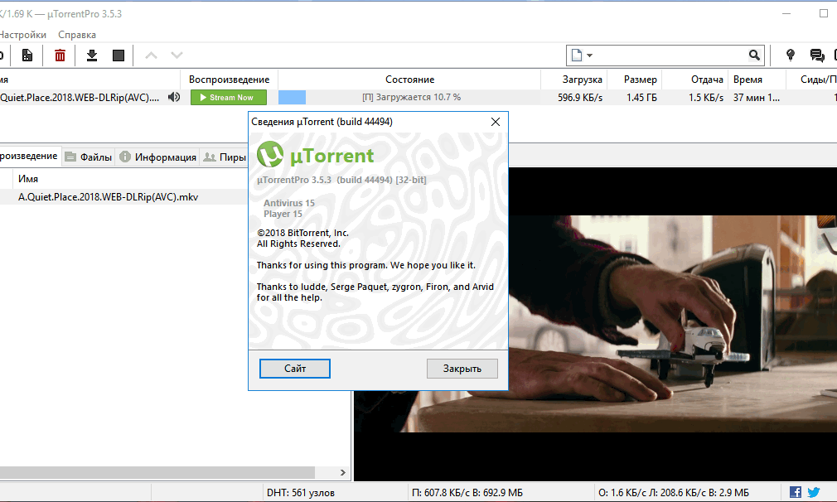Click the 37 мин remaining time cell

(x=757, y=98)
